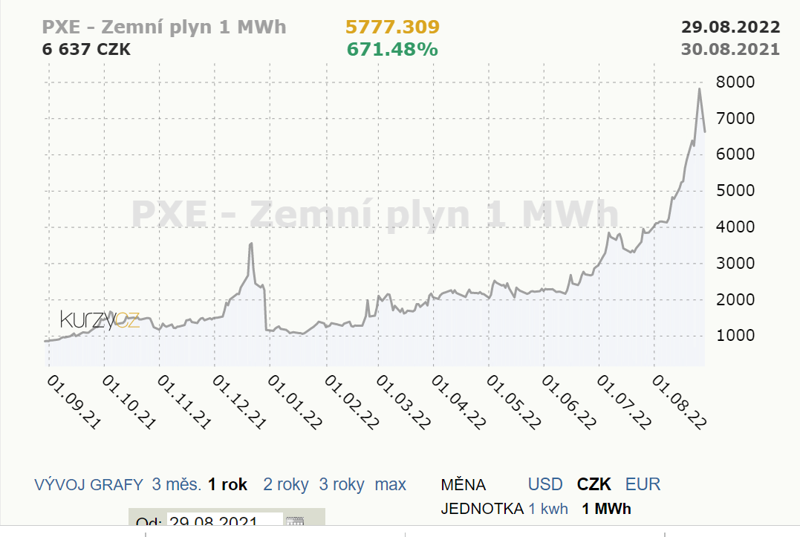Viewport: 800px width, 537px height.
Task: Click the Od start date input field
Action: click(224, 523)
